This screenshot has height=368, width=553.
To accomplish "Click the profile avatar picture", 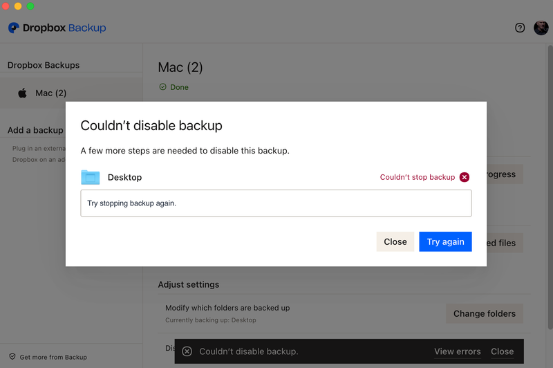I will pyautogui.click(x=541, y=28).
